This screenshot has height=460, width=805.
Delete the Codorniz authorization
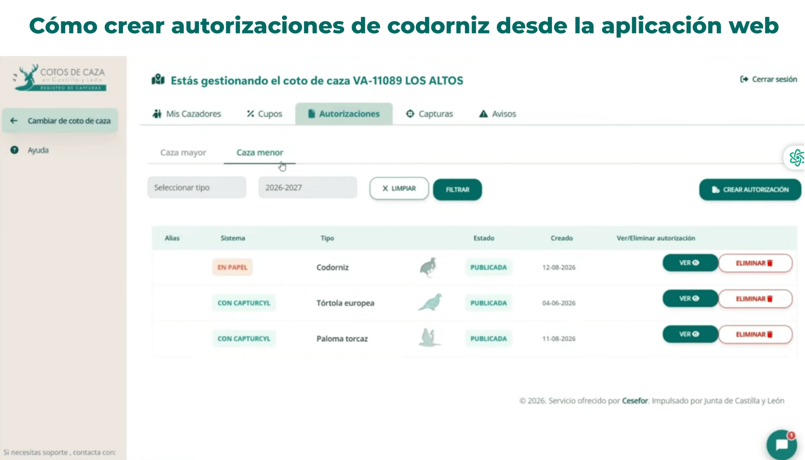tap(755, 263)
